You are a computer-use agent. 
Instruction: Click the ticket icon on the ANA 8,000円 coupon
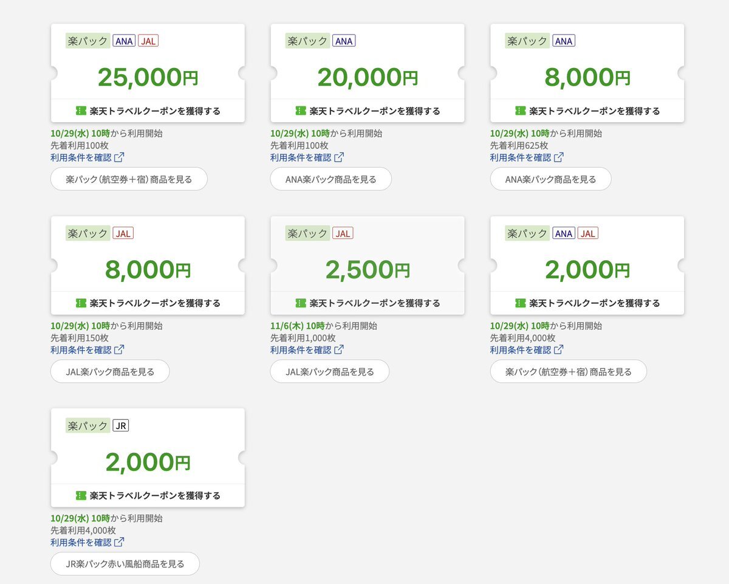[x=521, y=111]
